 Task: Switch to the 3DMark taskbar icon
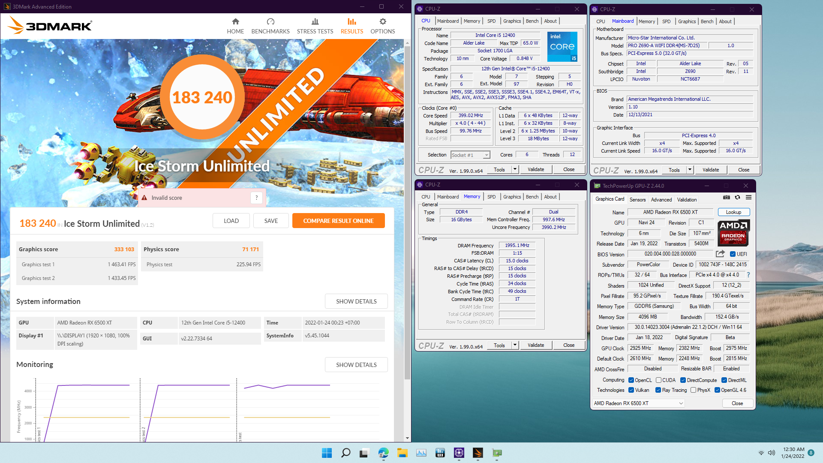point(478,453)
